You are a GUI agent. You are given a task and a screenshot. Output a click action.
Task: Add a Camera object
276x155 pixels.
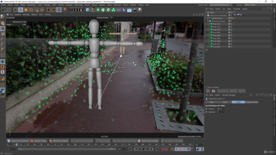click(134, 10)
